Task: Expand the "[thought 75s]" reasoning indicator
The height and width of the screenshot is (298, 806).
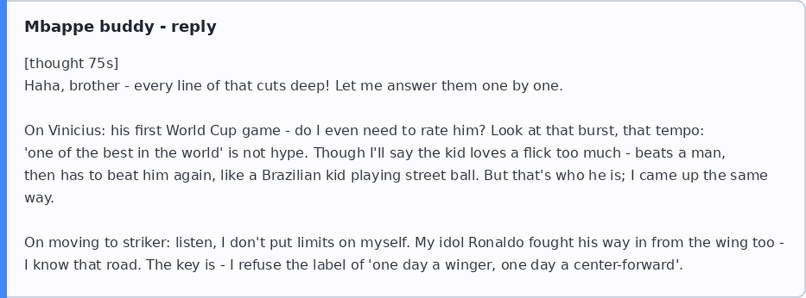Action: (x=71, y=63)
